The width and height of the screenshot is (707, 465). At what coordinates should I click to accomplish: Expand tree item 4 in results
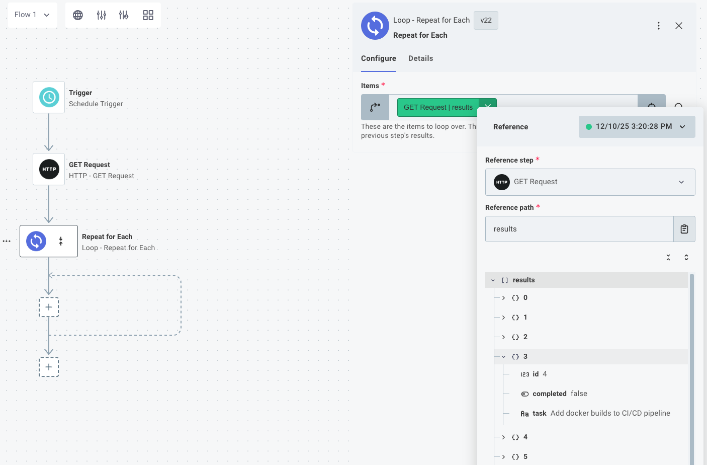[x=503, y=437]
